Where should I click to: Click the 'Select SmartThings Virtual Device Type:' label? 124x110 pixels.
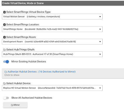[x=29, y=12]
